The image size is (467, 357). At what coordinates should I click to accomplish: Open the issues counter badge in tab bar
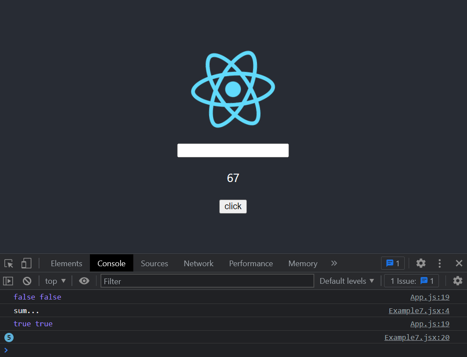click(x=393, y=263)
